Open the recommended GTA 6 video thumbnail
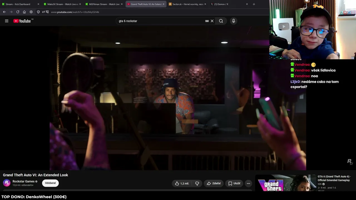This screenshot has width=356, height=200. pyautogui.click(x=286, y=183)
